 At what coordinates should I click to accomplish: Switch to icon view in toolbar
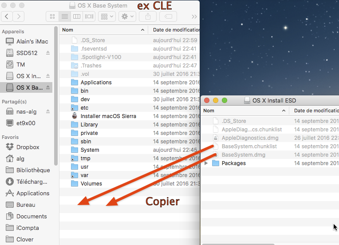pyautogui.click(x=52, y=16)
